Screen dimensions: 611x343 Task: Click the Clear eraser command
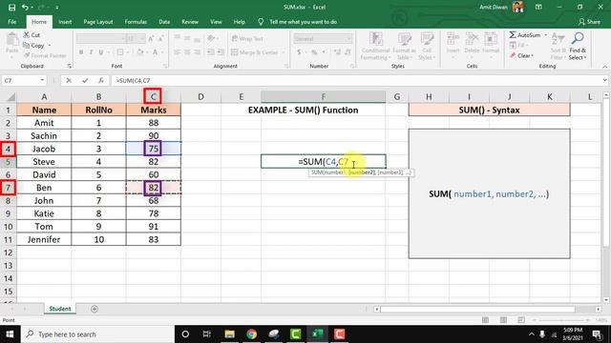[x=521, y=55]
